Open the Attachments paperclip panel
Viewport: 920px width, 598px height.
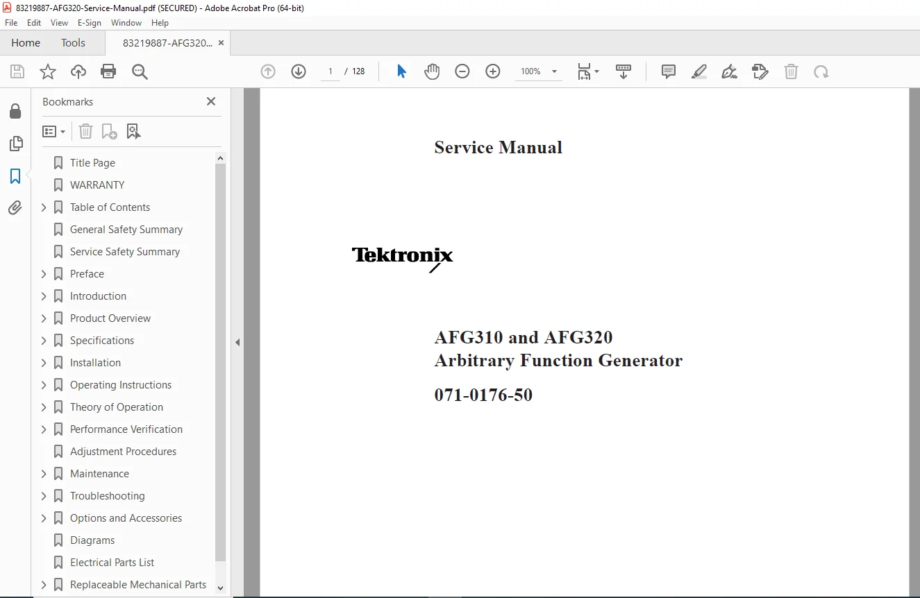[x=15, y=208]
